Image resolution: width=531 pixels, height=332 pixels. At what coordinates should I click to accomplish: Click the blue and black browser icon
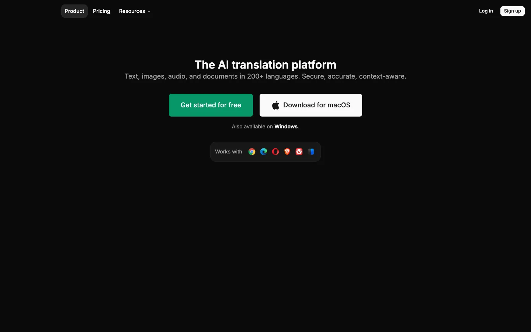(311, 152)
